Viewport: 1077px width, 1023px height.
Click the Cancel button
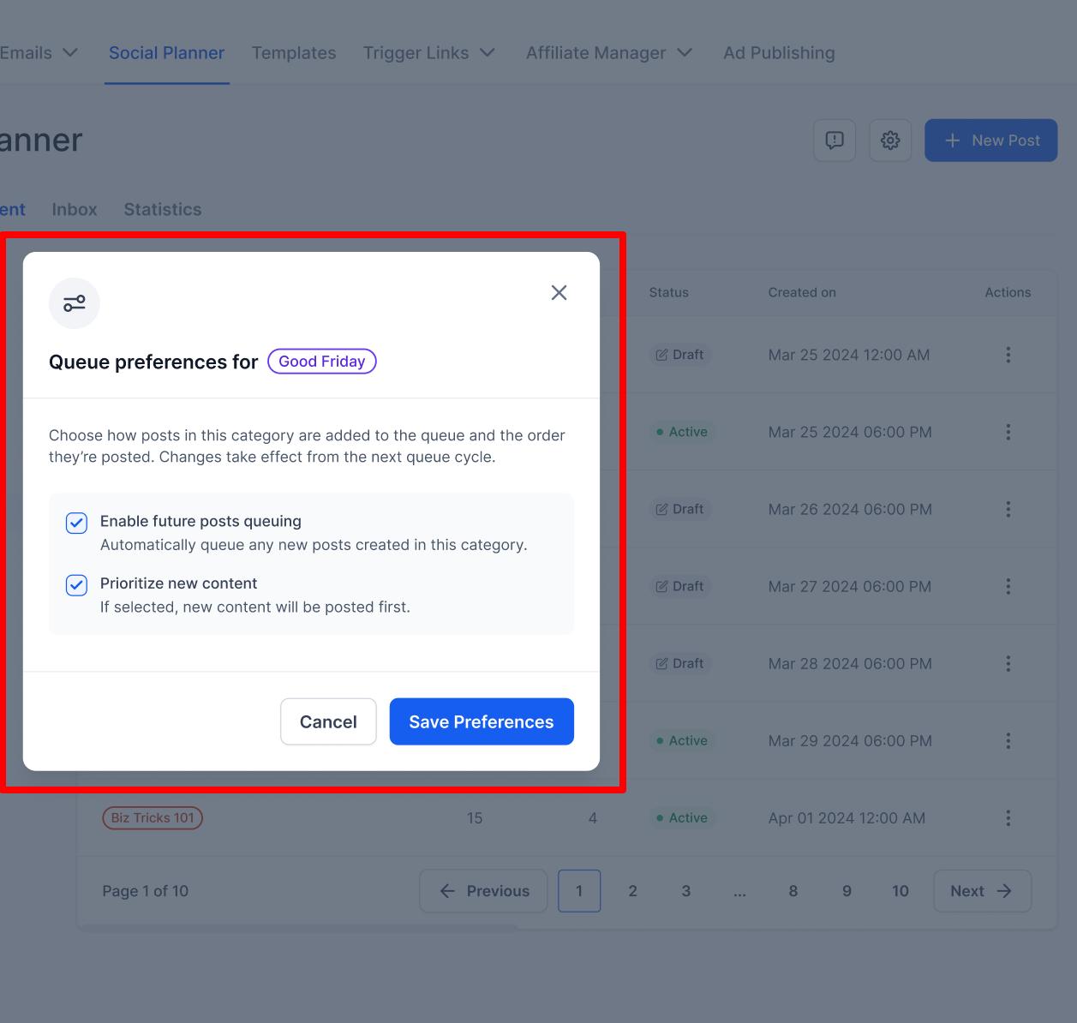click(328, 721)
